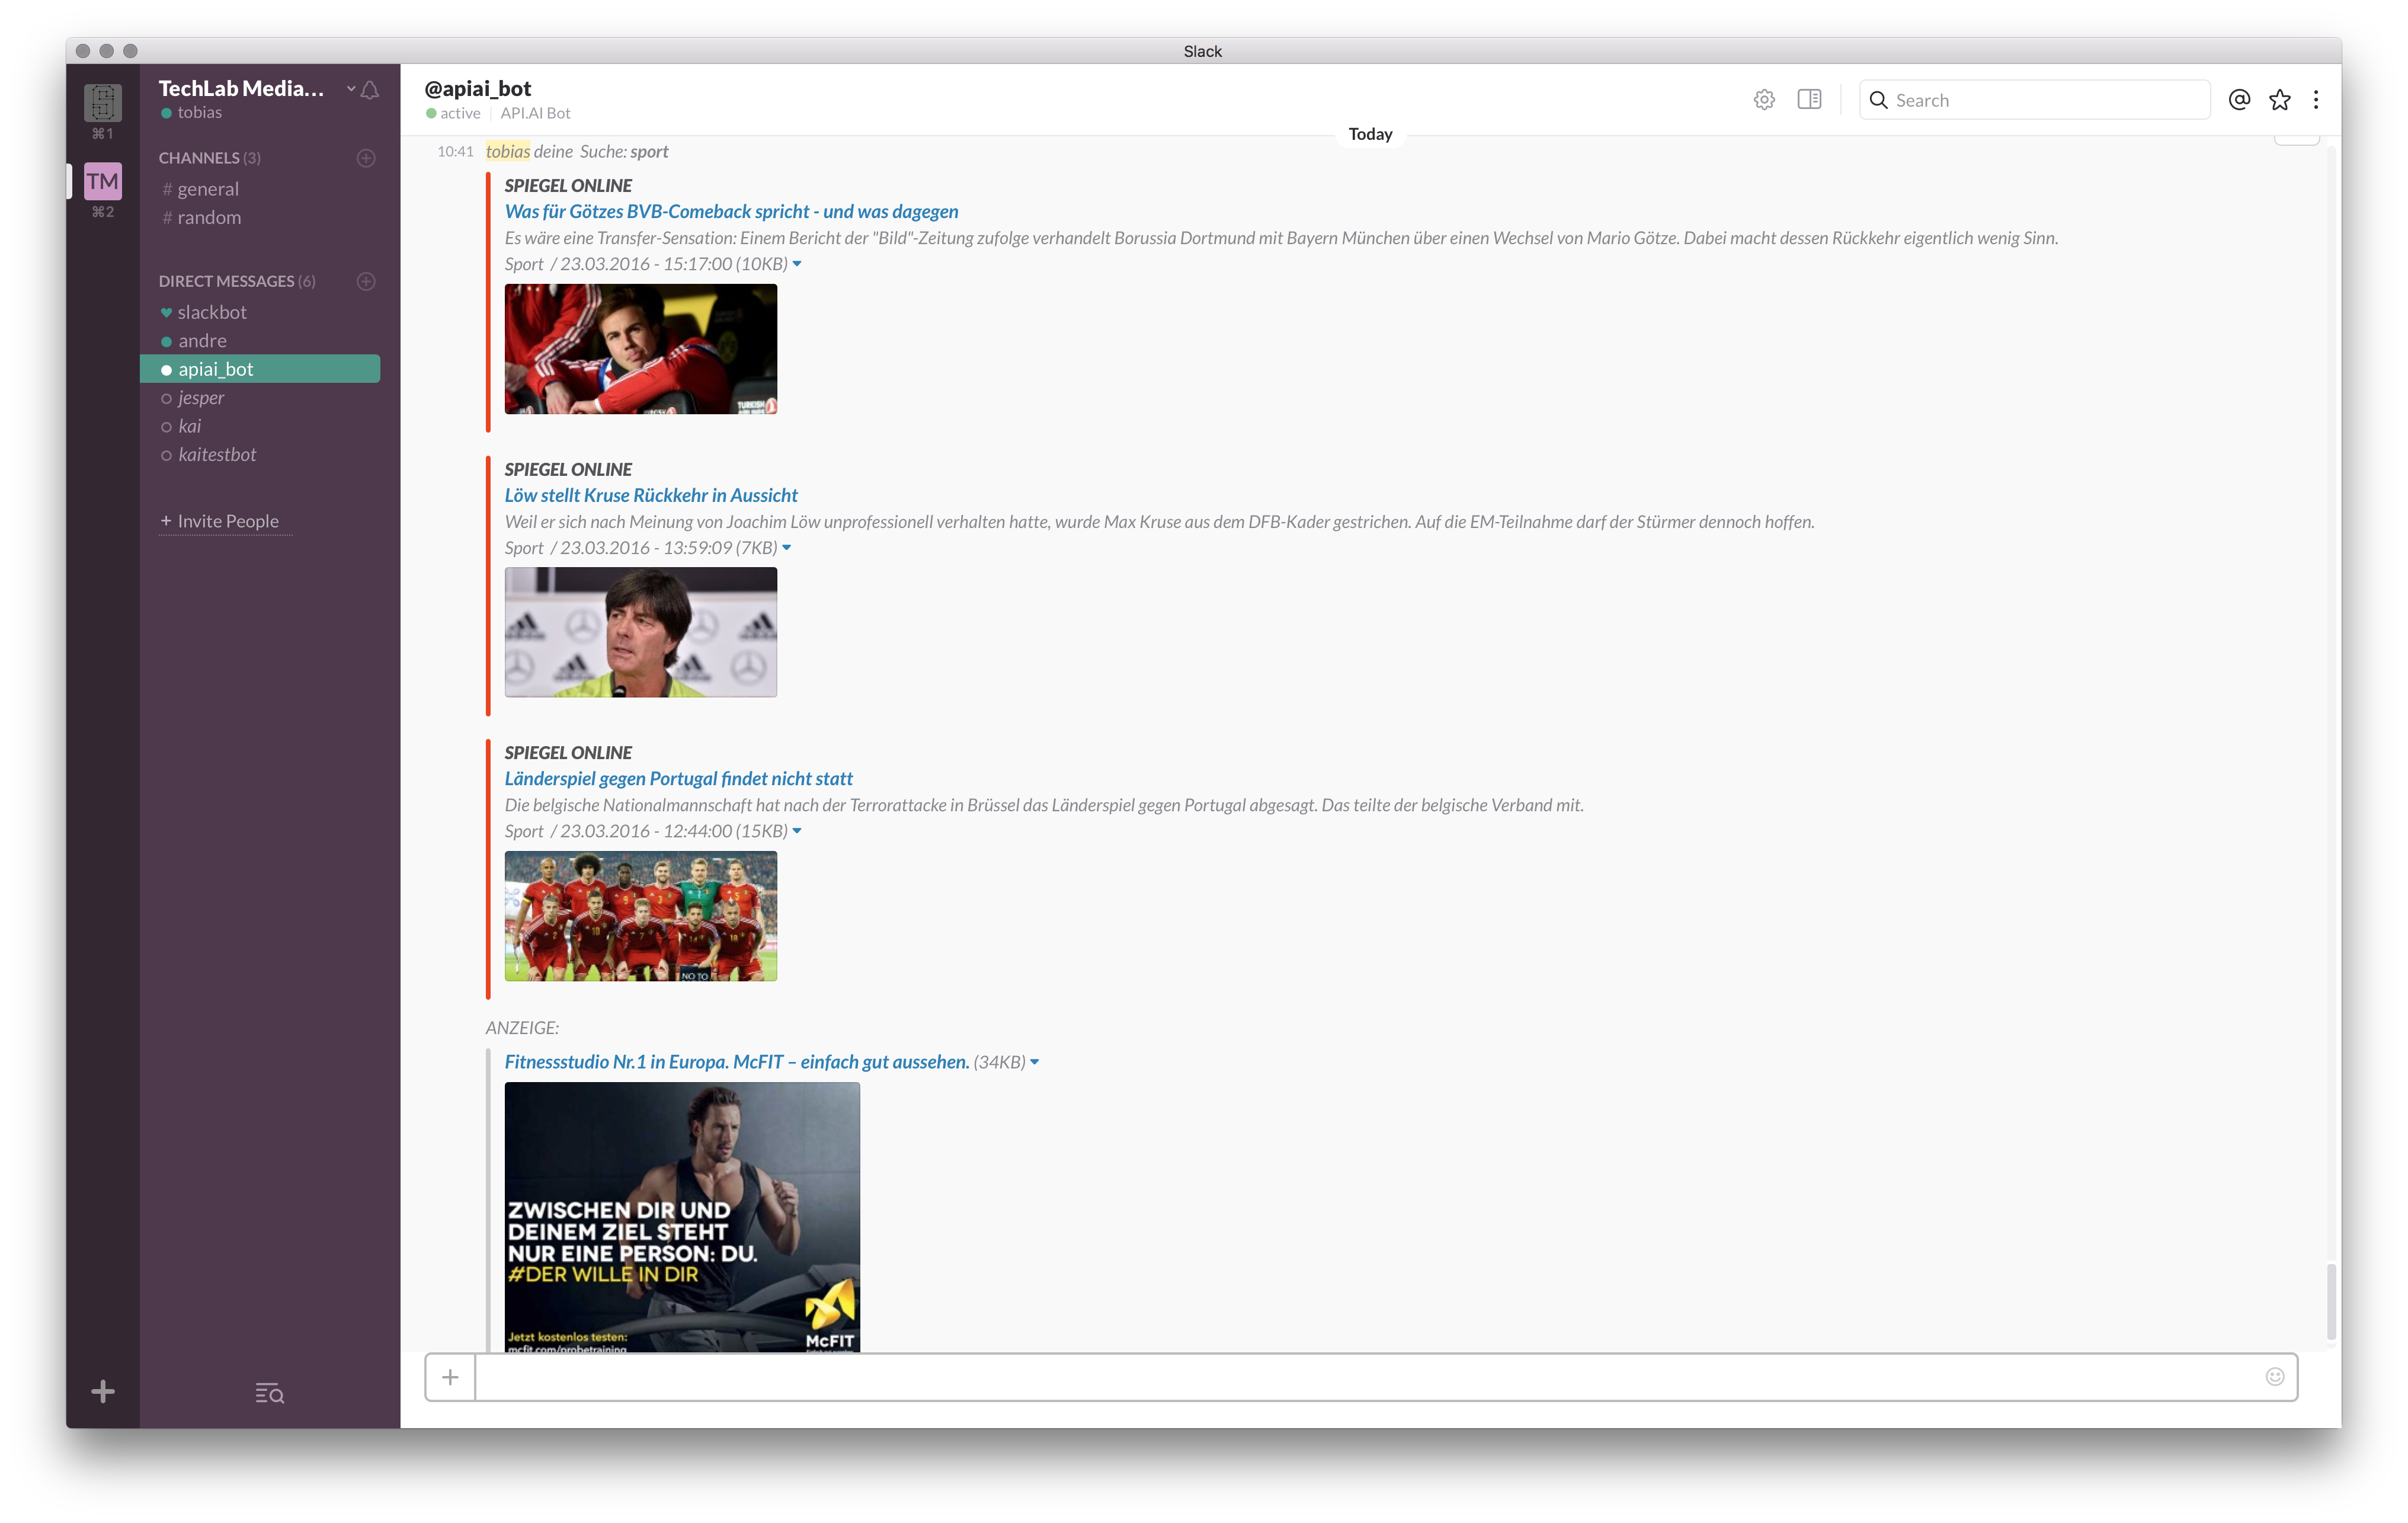Collapse the McFIT ad image arrow
This screenshot has height=1523, width=2408.
coord(1034,1062)
